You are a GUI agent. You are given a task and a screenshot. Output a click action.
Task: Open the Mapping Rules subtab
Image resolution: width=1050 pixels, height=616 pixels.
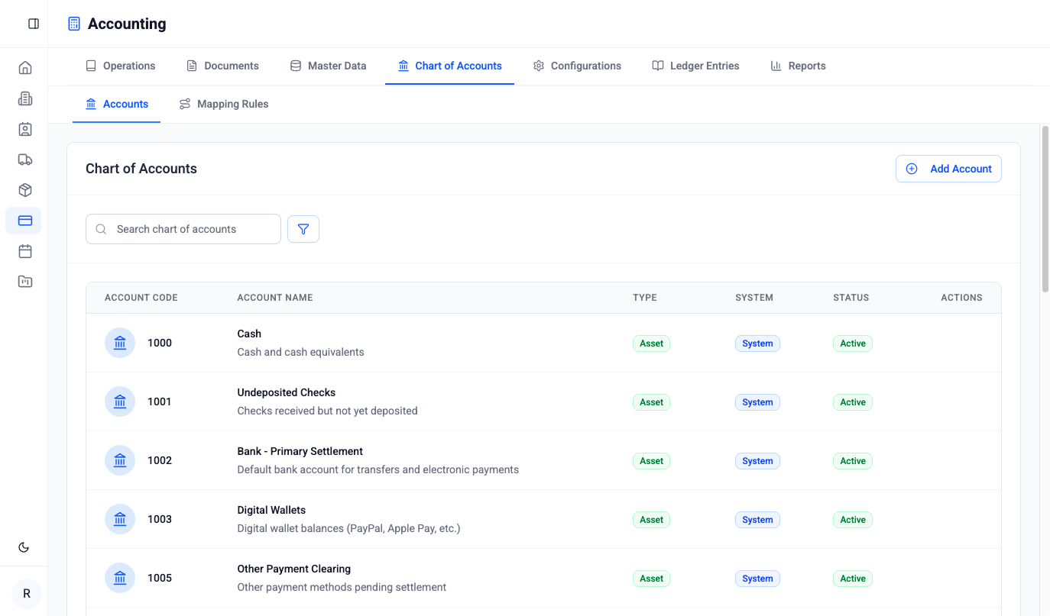coord(224,104)
